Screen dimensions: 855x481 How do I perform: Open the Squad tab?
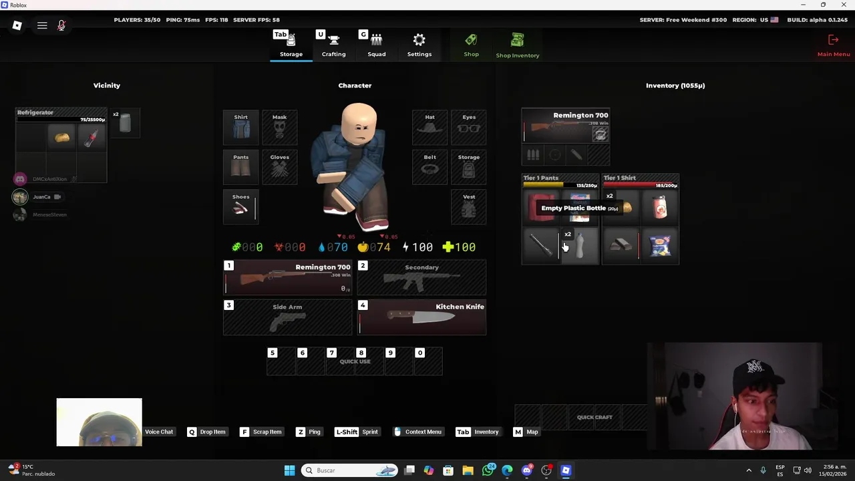[376, 45]
